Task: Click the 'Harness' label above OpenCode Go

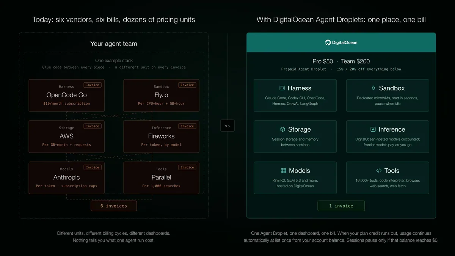Action: tap(66, 87)
